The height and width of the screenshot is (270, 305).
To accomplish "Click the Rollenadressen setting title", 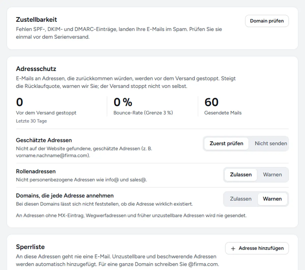I will (36, 171).
